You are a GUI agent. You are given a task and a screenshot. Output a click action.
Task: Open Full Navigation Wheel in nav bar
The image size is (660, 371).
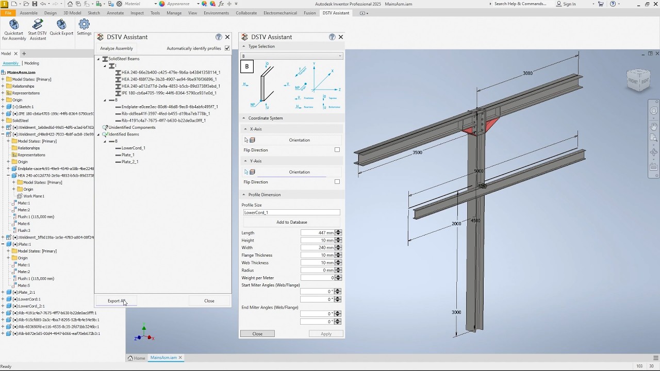654,110
